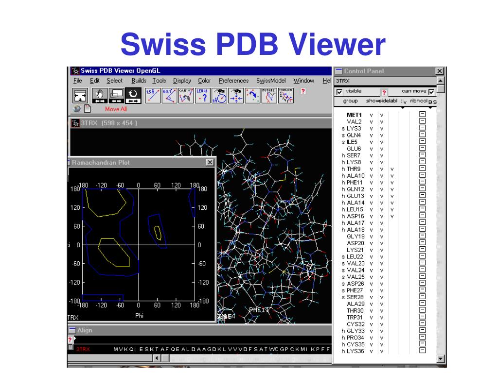Select the translate (hand) move tool
The image size is (498, 373).
(100, 96)
